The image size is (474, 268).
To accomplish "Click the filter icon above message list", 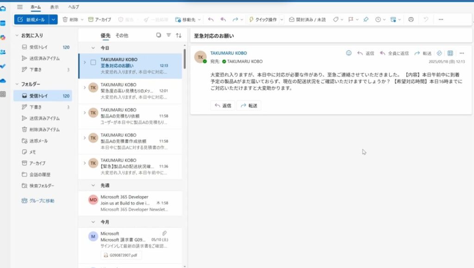I will [x=168, y=35].
